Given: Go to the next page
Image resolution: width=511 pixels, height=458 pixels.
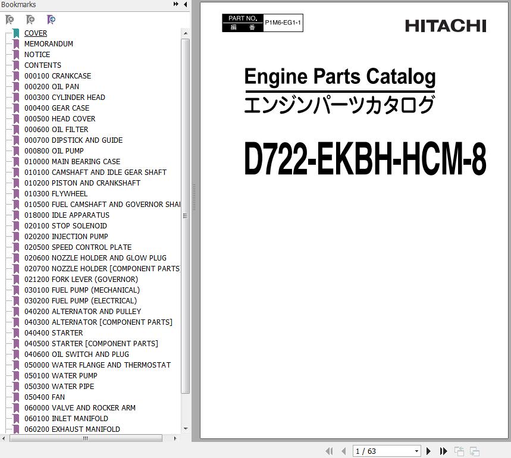Looking at the screenshot, I should pos(428,451).
